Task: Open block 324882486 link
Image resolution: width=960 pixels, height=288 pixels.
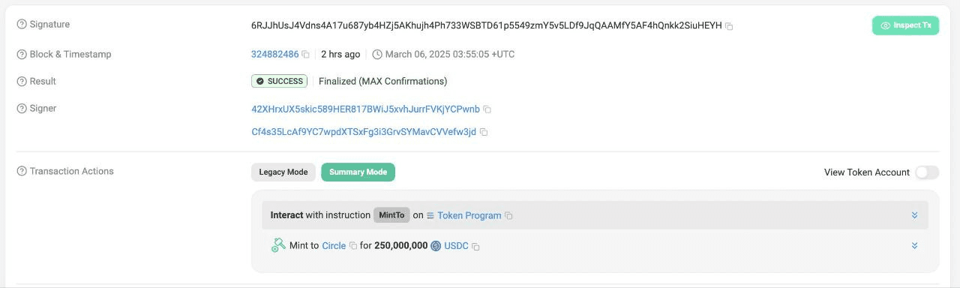Action: click(x=275, y=55)
